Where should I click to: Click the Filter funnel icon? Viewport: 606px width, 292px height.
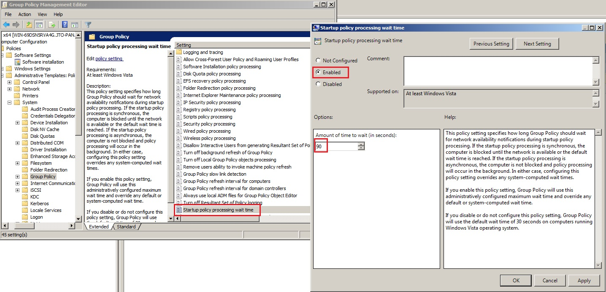click(88, 25)
